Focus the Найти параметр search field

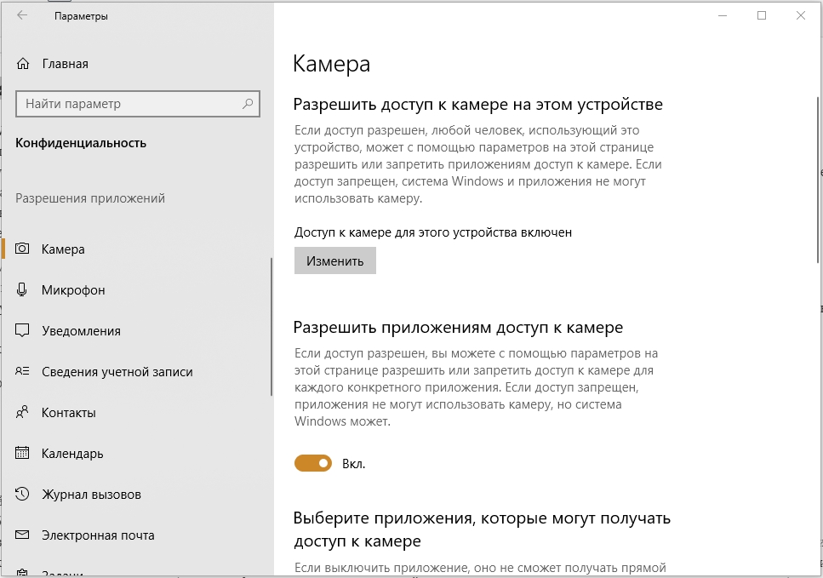pos(128,104)
